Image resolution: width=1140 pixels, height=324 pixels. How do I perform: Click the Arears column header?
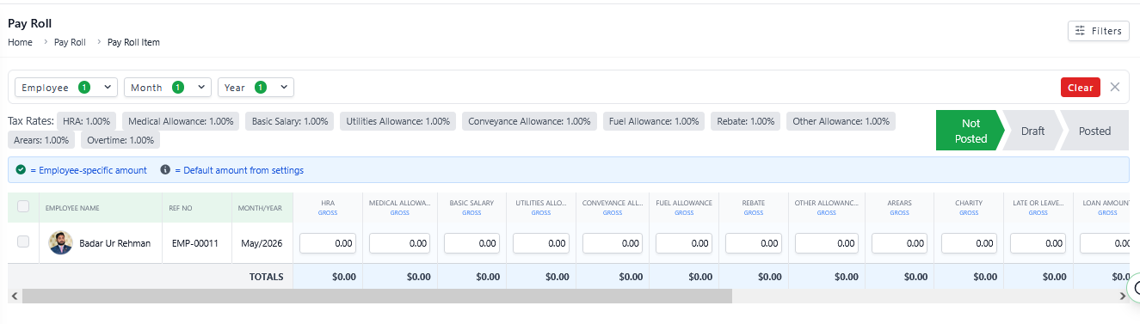pos(899,207)
